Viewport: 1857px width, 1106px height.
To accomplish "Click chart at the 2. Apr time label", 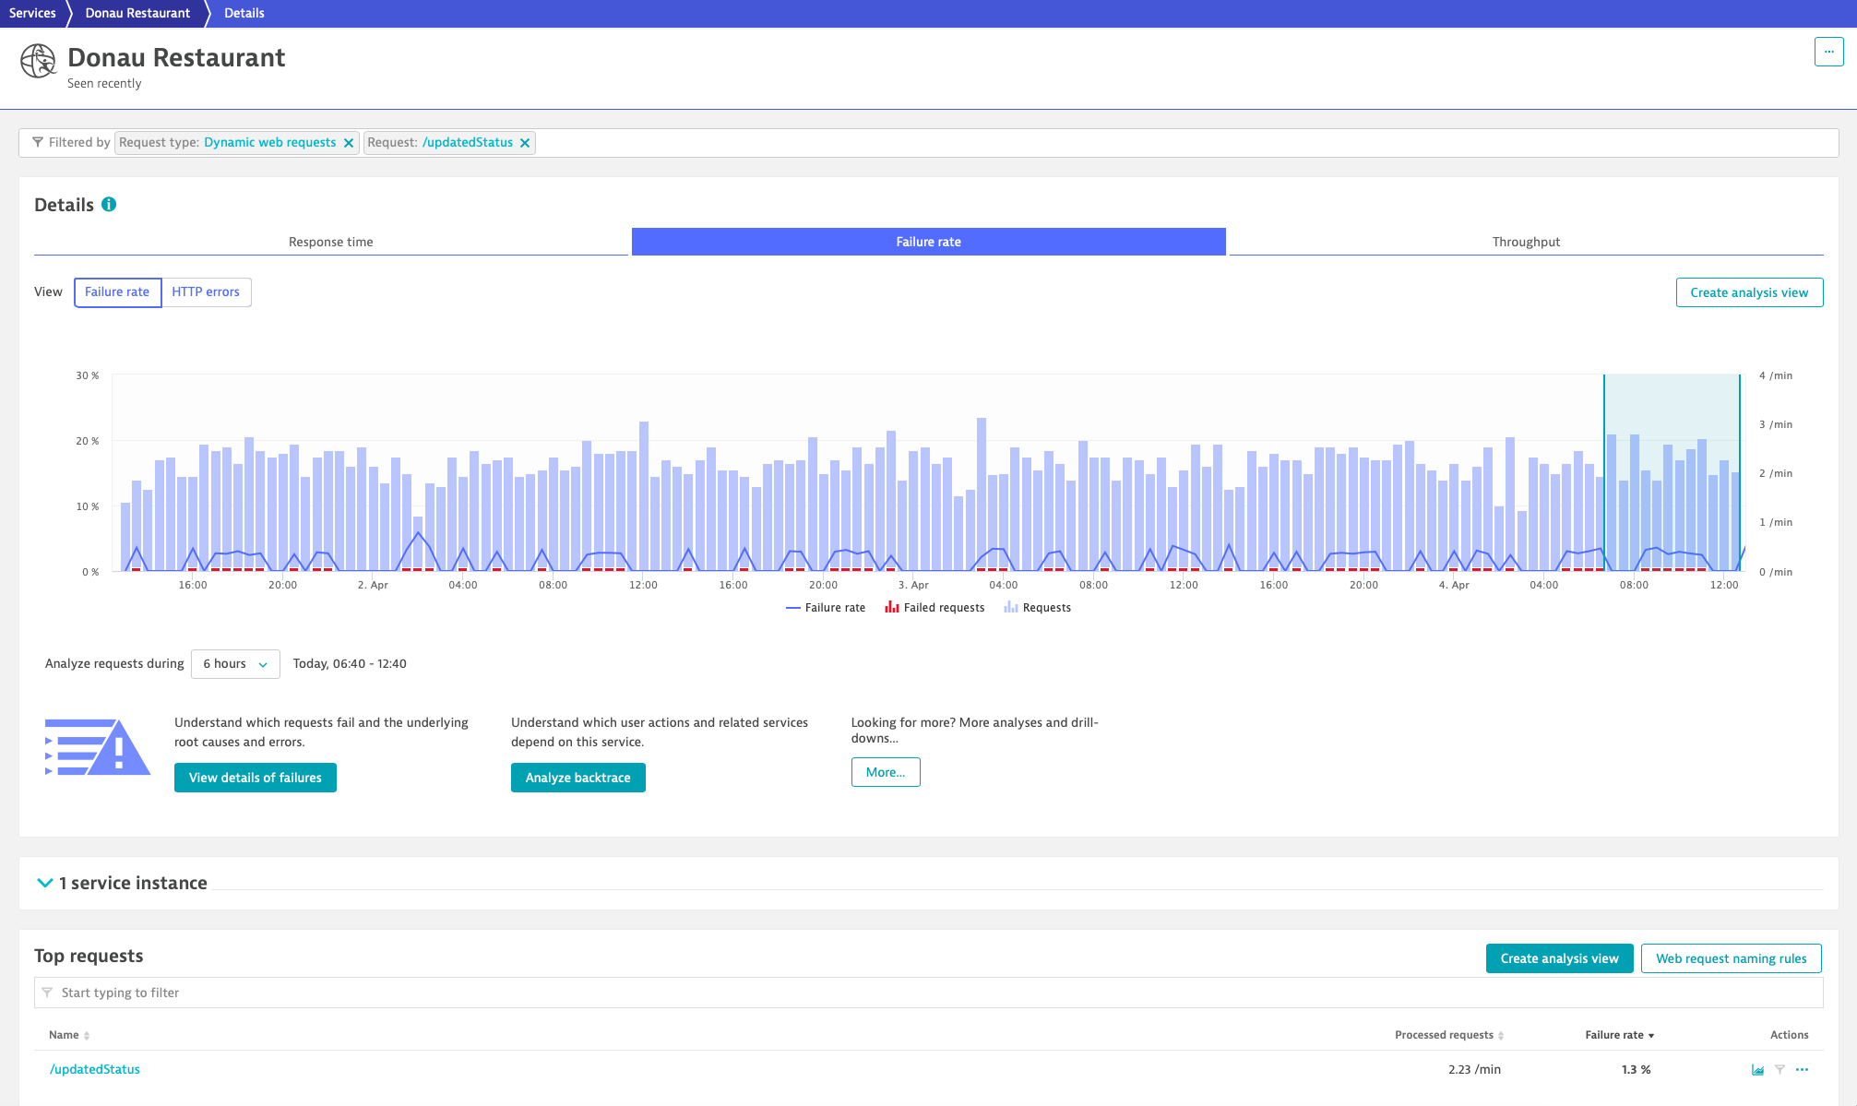I will (373, 585).
